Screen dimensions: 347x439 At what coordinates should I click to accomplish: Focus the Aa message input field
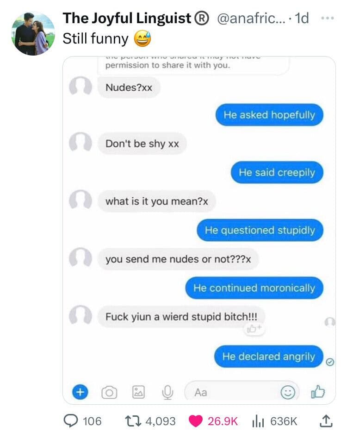point(242,392)
